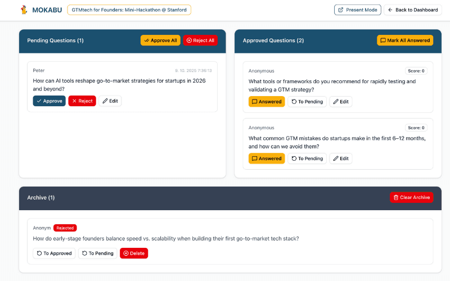Reject Peter's pending question

(82, 101)
